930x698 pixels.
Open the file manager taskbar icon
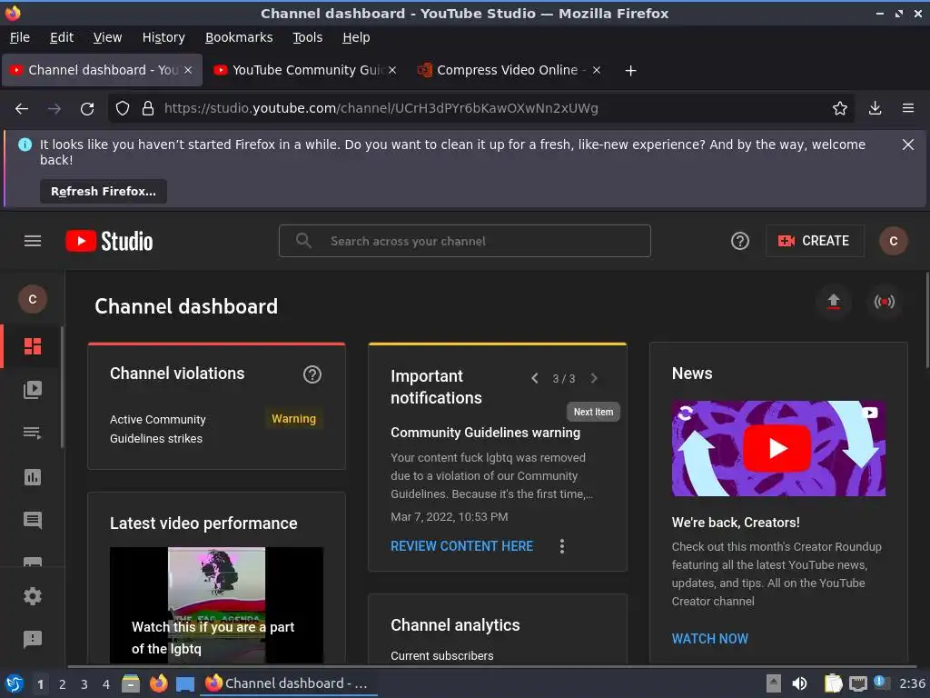tap(131, 683)
